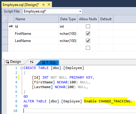The image size is (136, 114).
Task: Select the FirstName name cell
Action: click(x=36, y=34)
